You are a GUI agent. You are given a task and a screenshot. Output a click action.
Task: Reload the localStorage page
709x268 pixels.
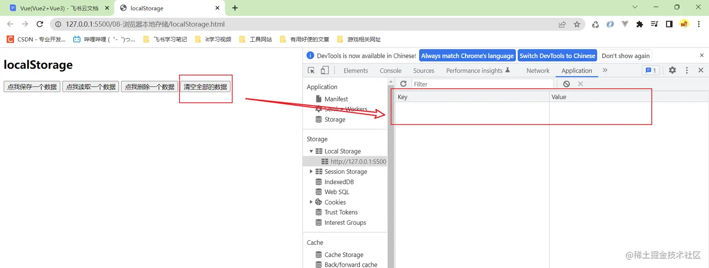point(40,24)
